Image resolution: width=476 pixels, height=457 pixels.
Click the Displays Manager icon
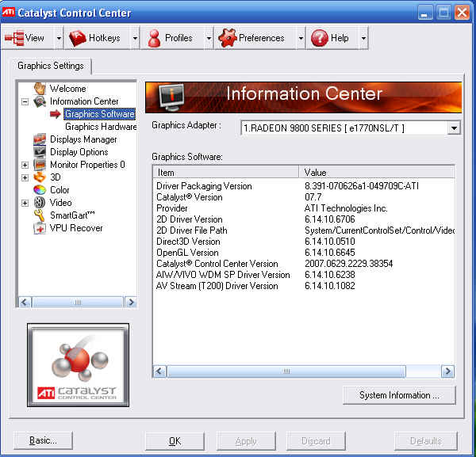coord(40,139)
